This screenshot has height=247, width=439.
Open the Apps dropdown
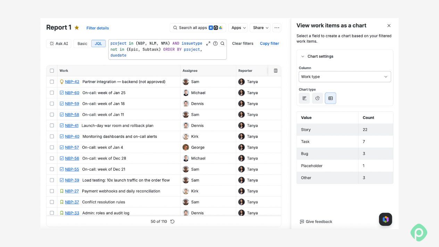[238, 28]
